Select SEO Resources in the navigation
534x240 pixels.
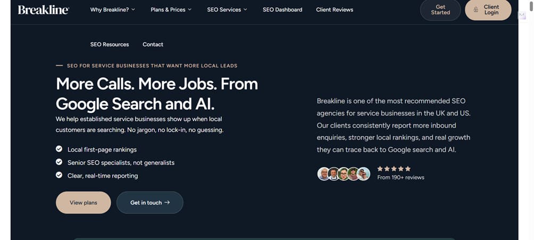110,45
